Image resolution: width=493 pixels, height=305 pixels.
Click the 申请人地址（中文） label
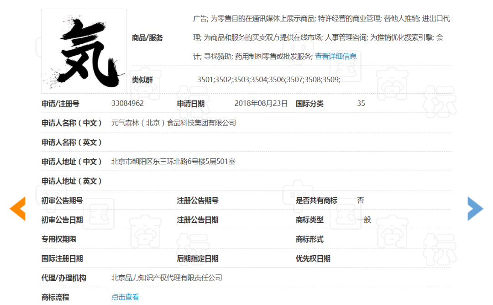[72, 162]
